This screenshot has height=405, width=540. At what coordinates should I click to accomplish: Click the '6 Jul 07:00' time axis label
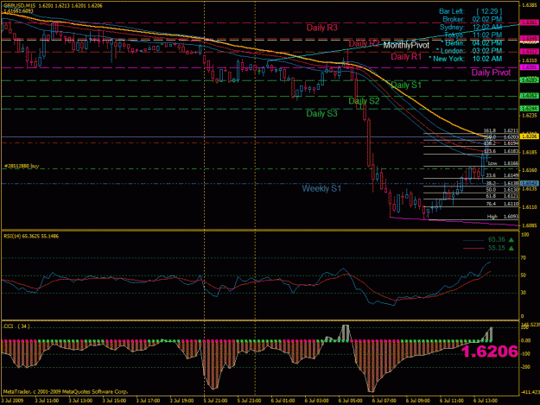point(384,401)
